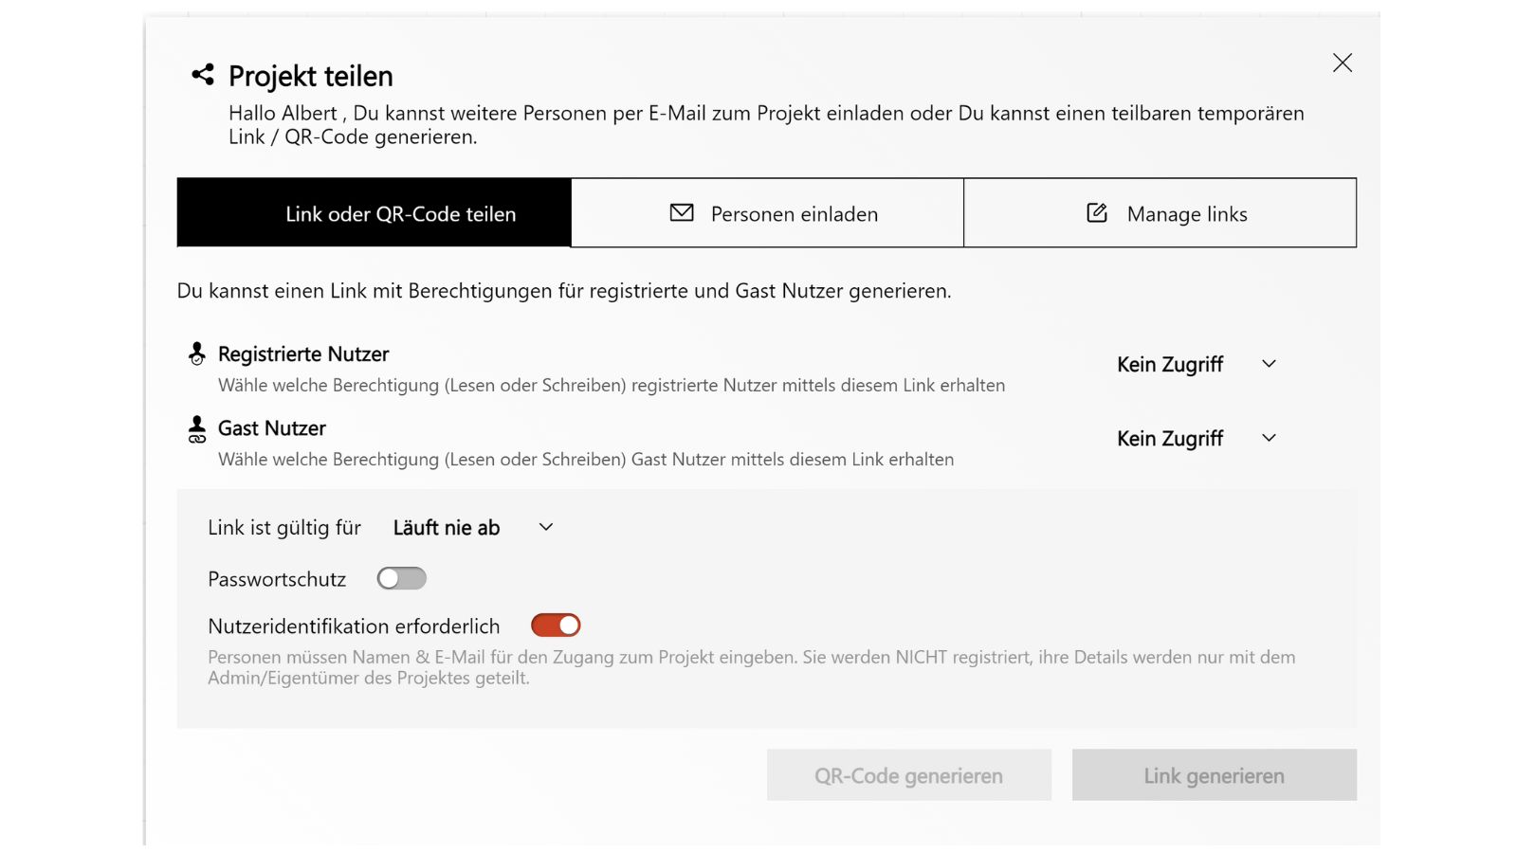
Task: Disable Nutzeridentifikation erforderlich
Action: click(557, 625)
